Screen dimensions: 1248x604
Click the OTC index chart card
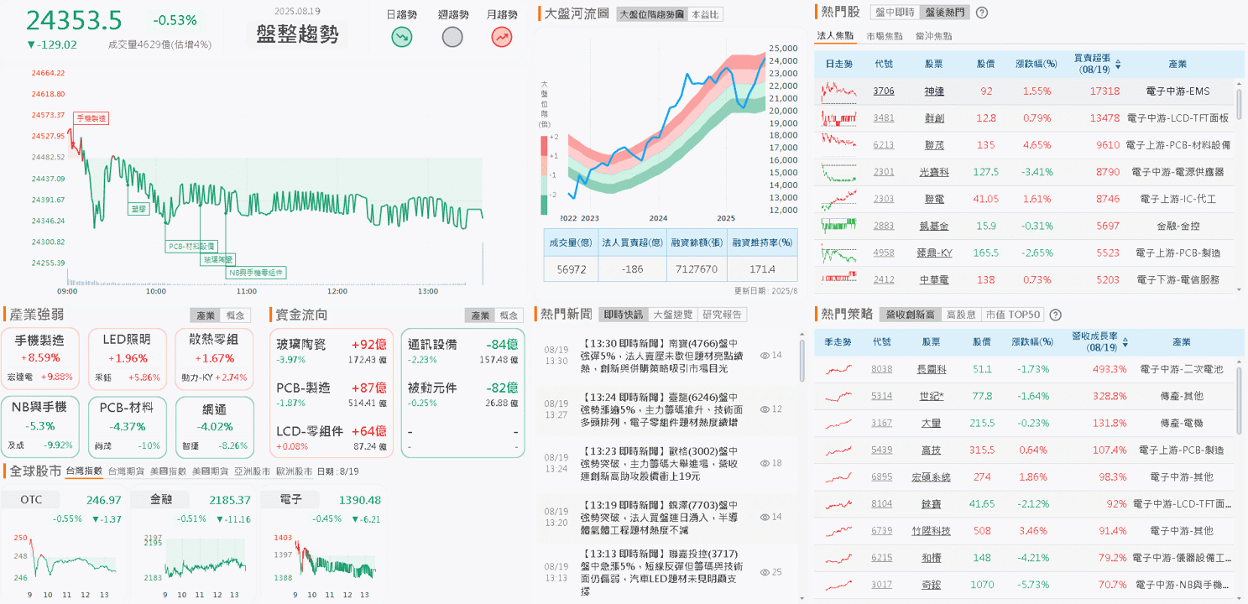(64, 545)
